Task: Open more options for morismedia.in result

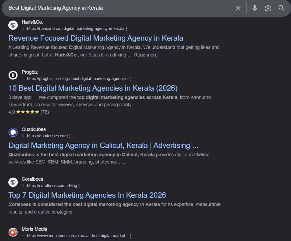Action: click(x=131, y=236)
